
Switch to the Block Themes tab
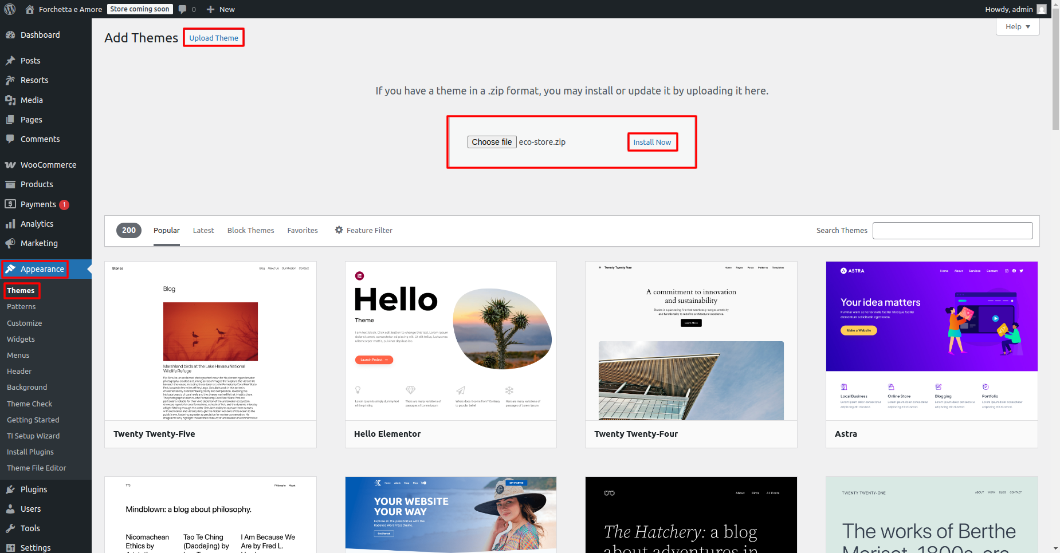click(250, 230)
